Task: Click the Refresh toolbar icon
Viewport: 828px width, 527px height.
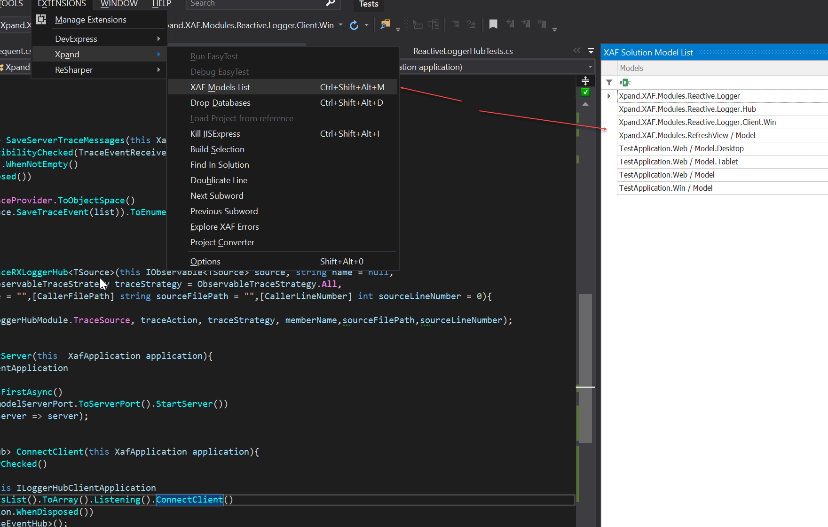Action: coord(354,25)
